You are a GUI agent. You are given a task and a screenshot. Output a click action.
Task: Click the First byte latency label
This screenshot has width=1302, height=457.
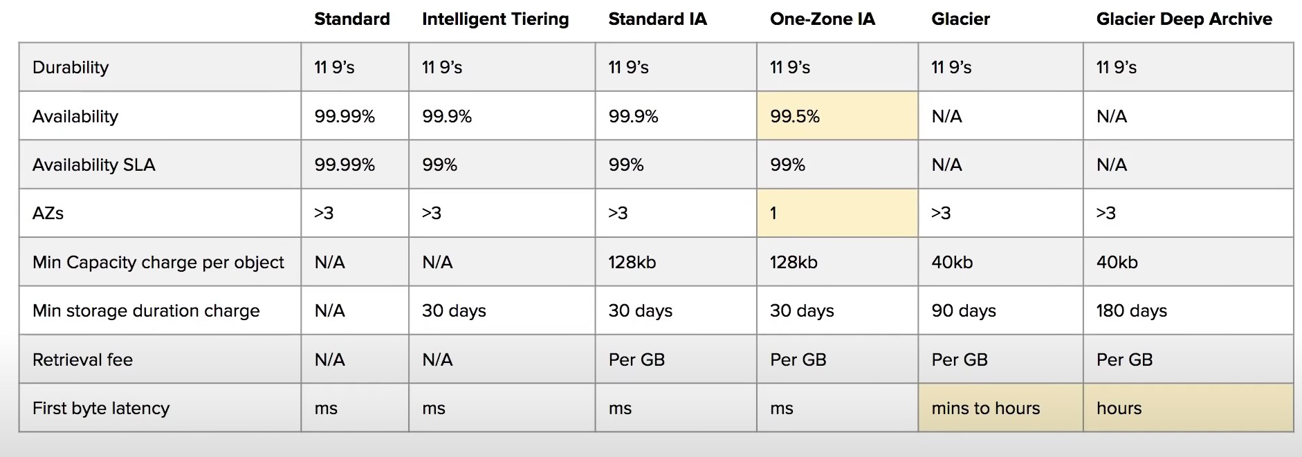(100, 409)
